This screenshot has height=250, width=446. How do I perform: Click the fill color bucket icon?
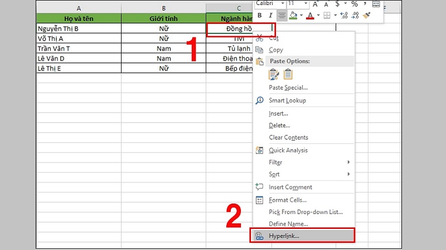pyautogui.click(x=294, y=16)
